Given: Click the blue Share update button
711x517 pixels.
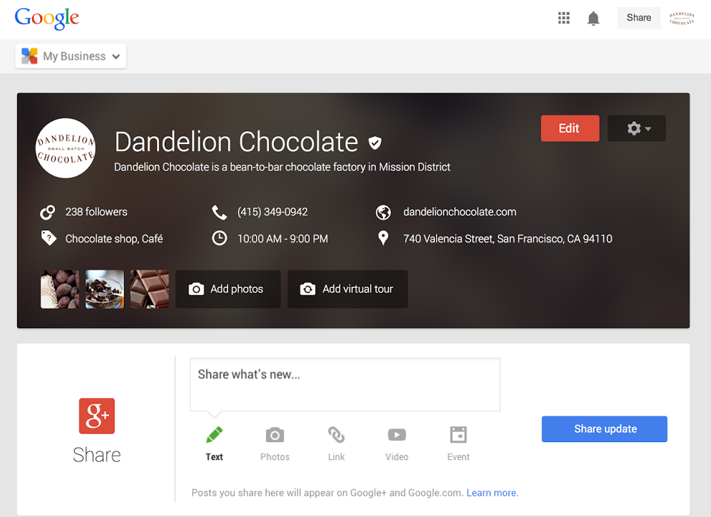Looking at the screenshot, I should tap(604, 429).
